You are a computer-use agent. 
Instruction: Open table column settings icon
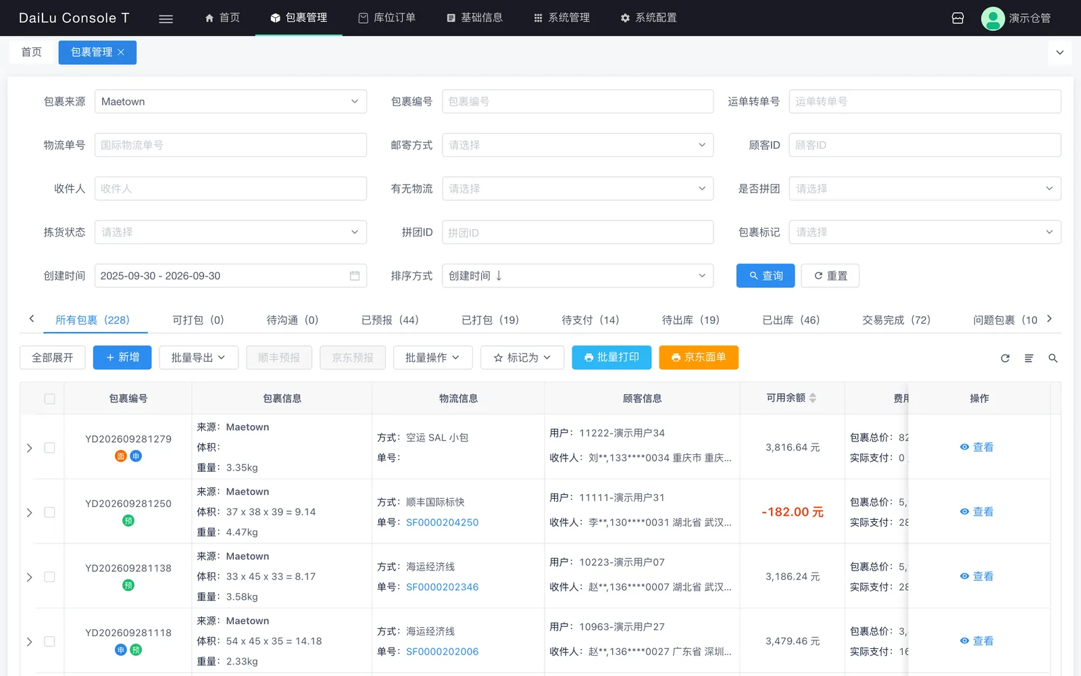[x=1029, y=358]
